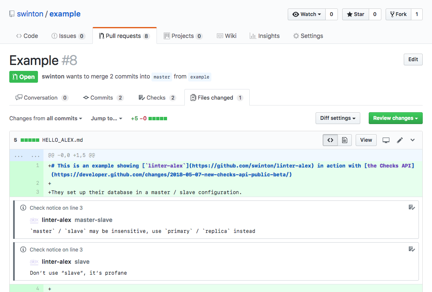This screenshot has height=292, width=432.
Task: Open the swinton user profile link
Action: (30, 14)
